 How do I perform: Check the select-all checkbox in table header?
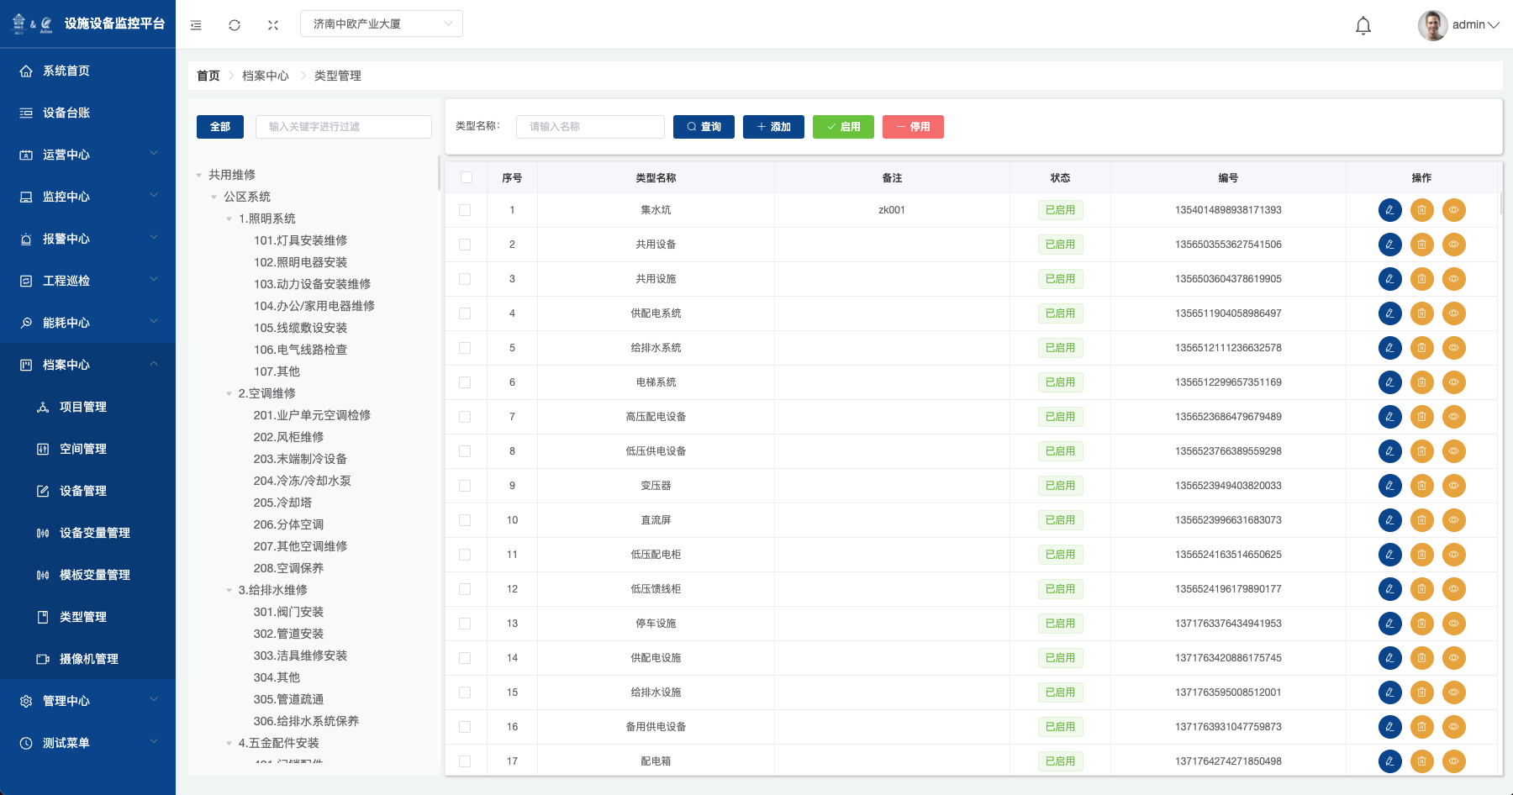[467, 177]
